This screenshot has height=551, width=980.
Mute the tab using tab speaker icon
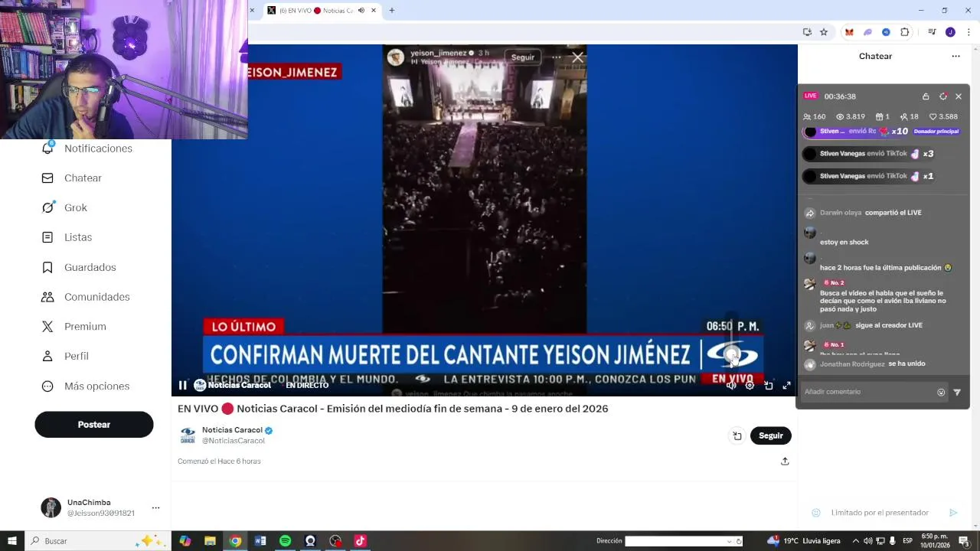click(x=361, y=11)
